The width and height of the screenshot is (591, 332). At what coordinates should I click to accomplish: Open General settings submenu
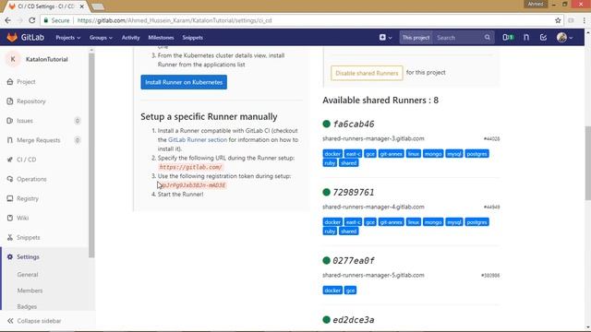click(x=28, y=275)
